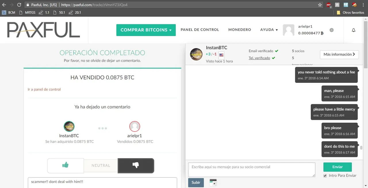The height and width of the screenshot is (188, 368).
Task: Click the InstanBTC buyer avatar
Action: point(69,126)
